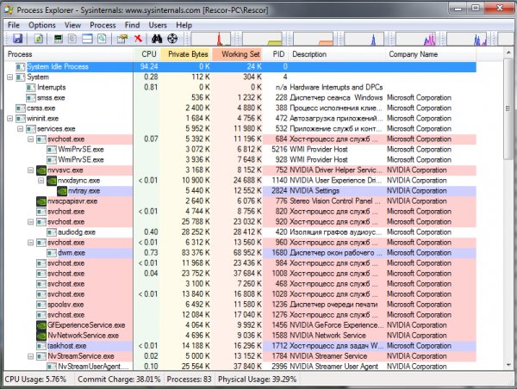
Task: Sort by the Description column header
Action: point(337,54)
